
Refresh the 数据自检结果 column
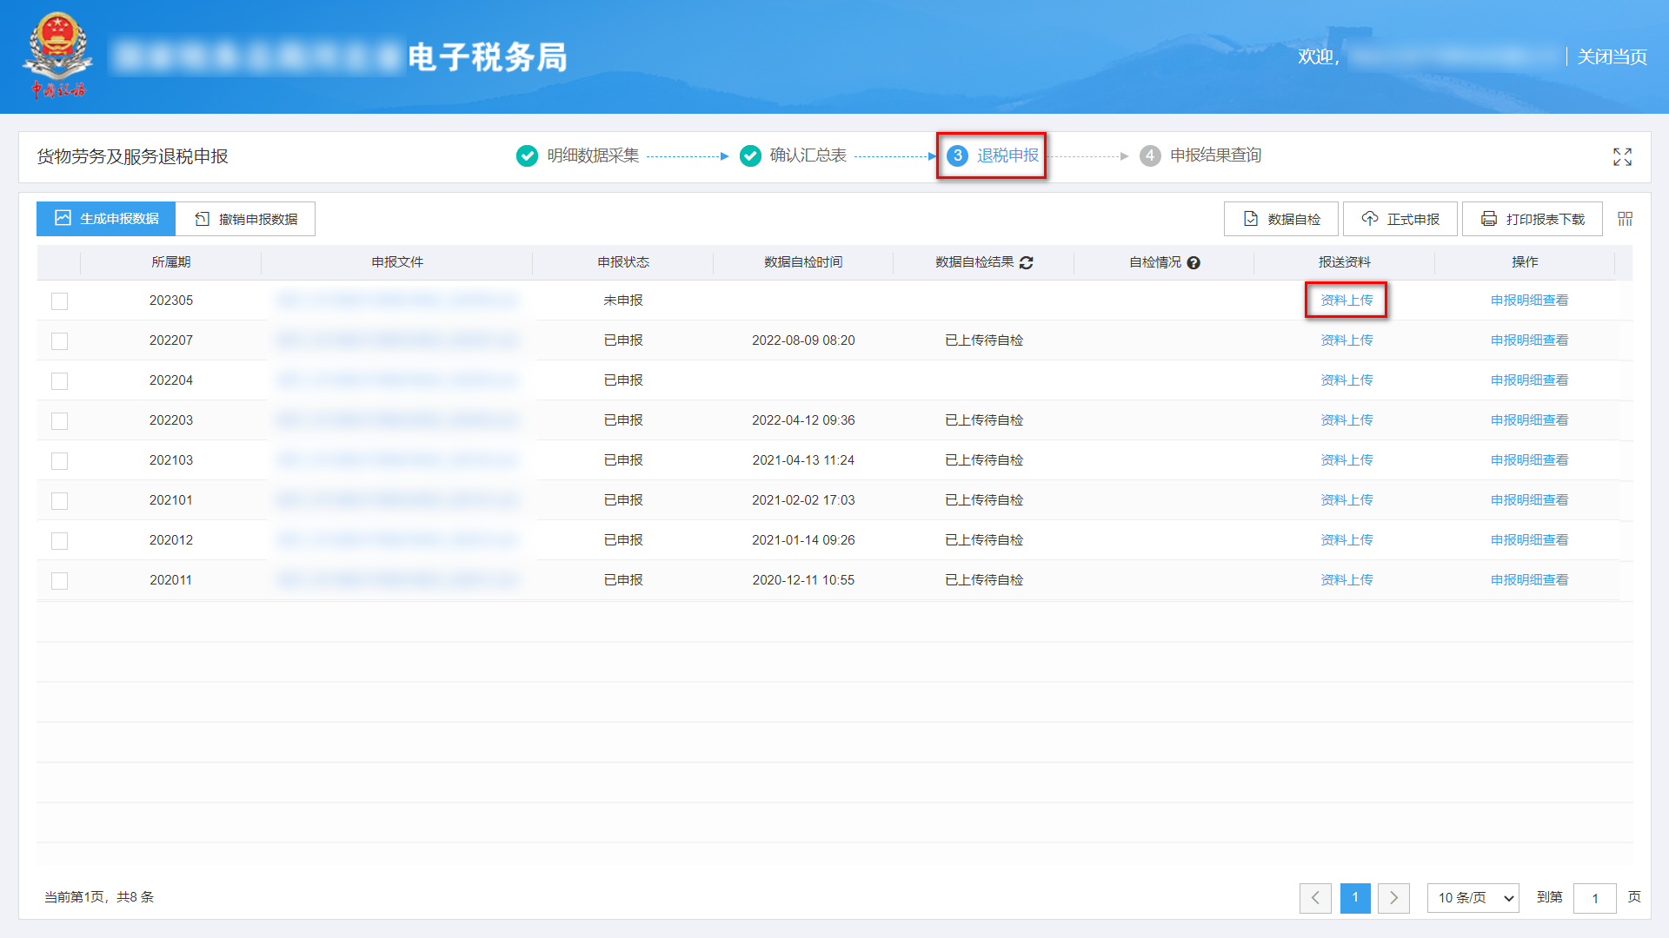[x=1027, y=262]
